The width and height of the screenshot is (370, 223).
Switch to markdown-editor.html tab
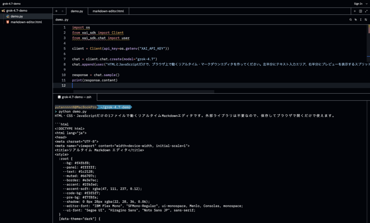click(108, 11)
